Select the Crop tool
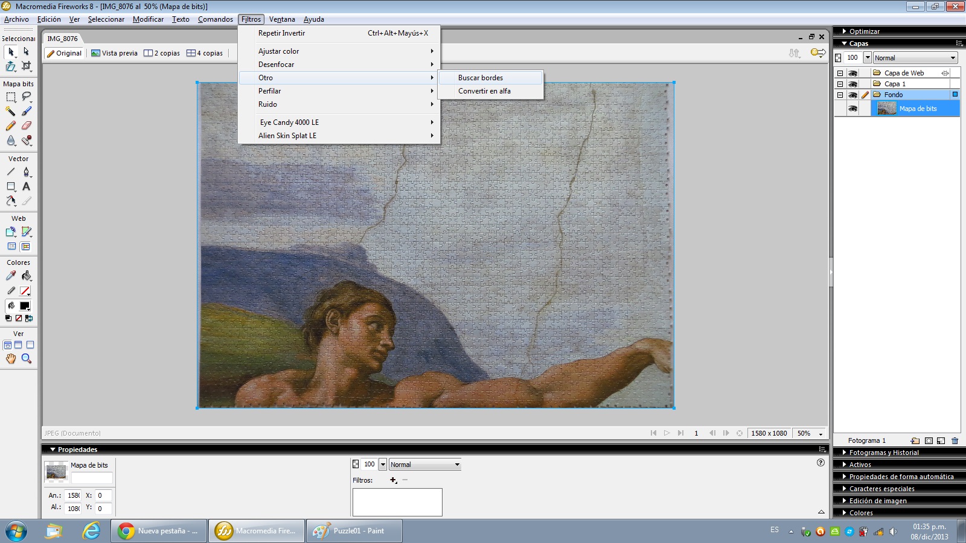 coord(26,66)
